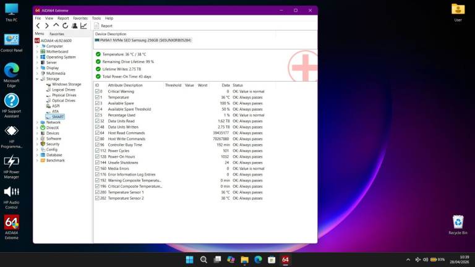Click the Report toolbar button

103,26
